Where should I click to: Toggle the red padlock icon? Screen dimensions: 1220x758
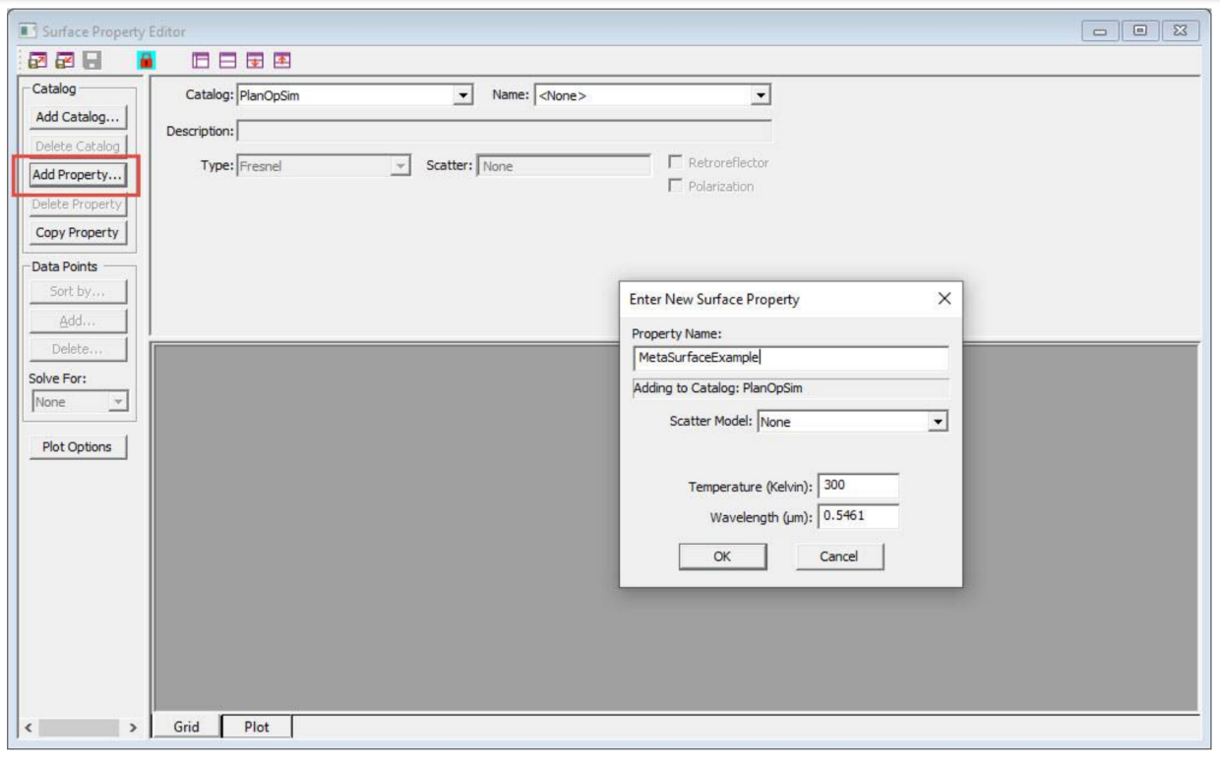146,61
